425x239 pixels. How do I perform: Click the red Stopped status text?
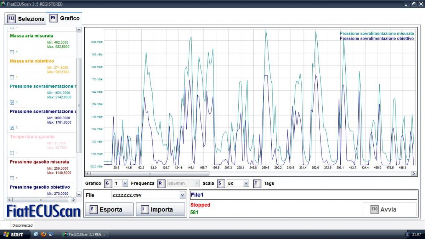point(200,205)
